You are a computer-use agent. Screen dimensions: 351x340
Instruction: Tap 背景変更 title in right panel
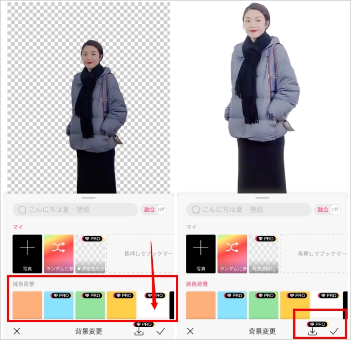[x=262, y=331]
